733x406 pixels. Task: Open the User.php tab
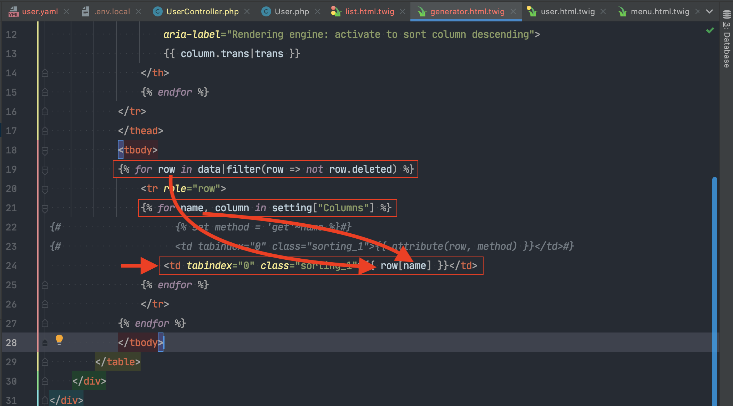pos(292,11)
